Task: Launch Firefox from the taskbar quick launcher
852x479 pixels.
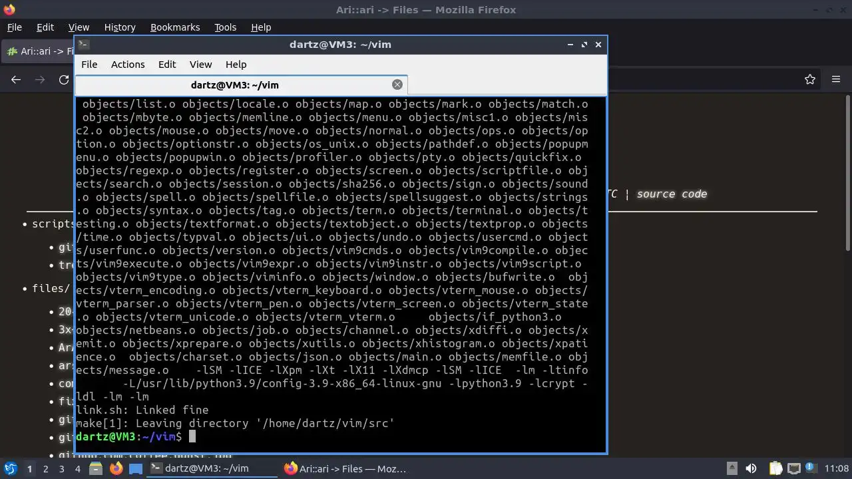Action: (x=116, y=468)
